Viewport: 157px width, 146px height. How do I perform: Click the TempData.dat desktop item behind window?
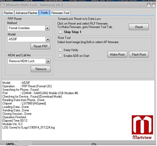point(53,1)
